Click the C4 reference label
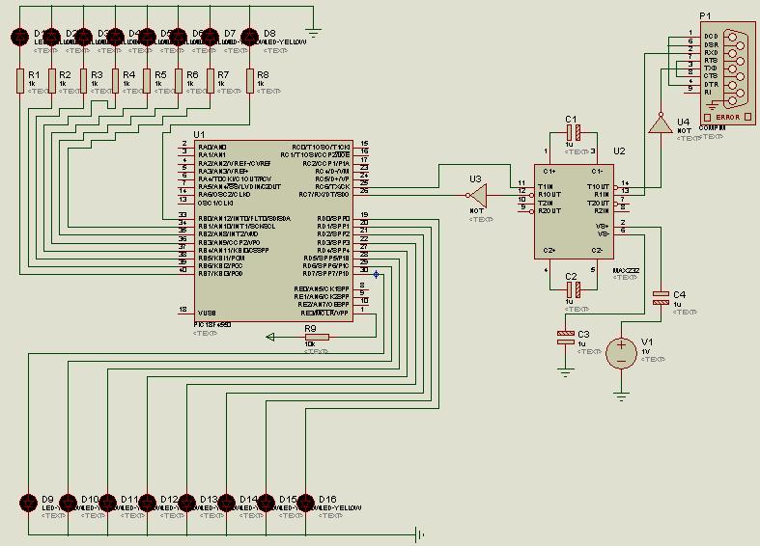Screen dimensions: 760x546 [x=680, y=294]
